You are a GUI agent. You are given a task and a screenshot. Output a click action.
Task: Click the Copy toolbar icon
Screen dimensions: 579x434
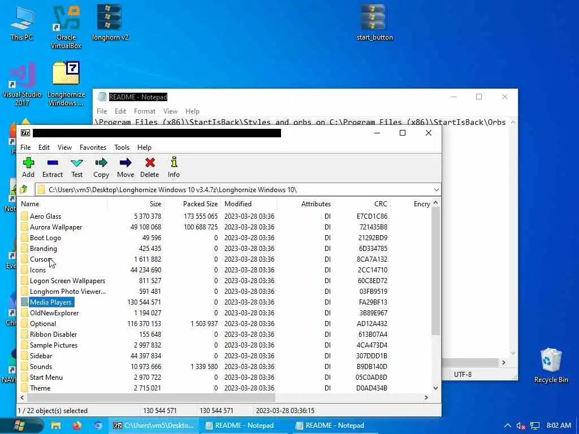click(x=101, y=163)
